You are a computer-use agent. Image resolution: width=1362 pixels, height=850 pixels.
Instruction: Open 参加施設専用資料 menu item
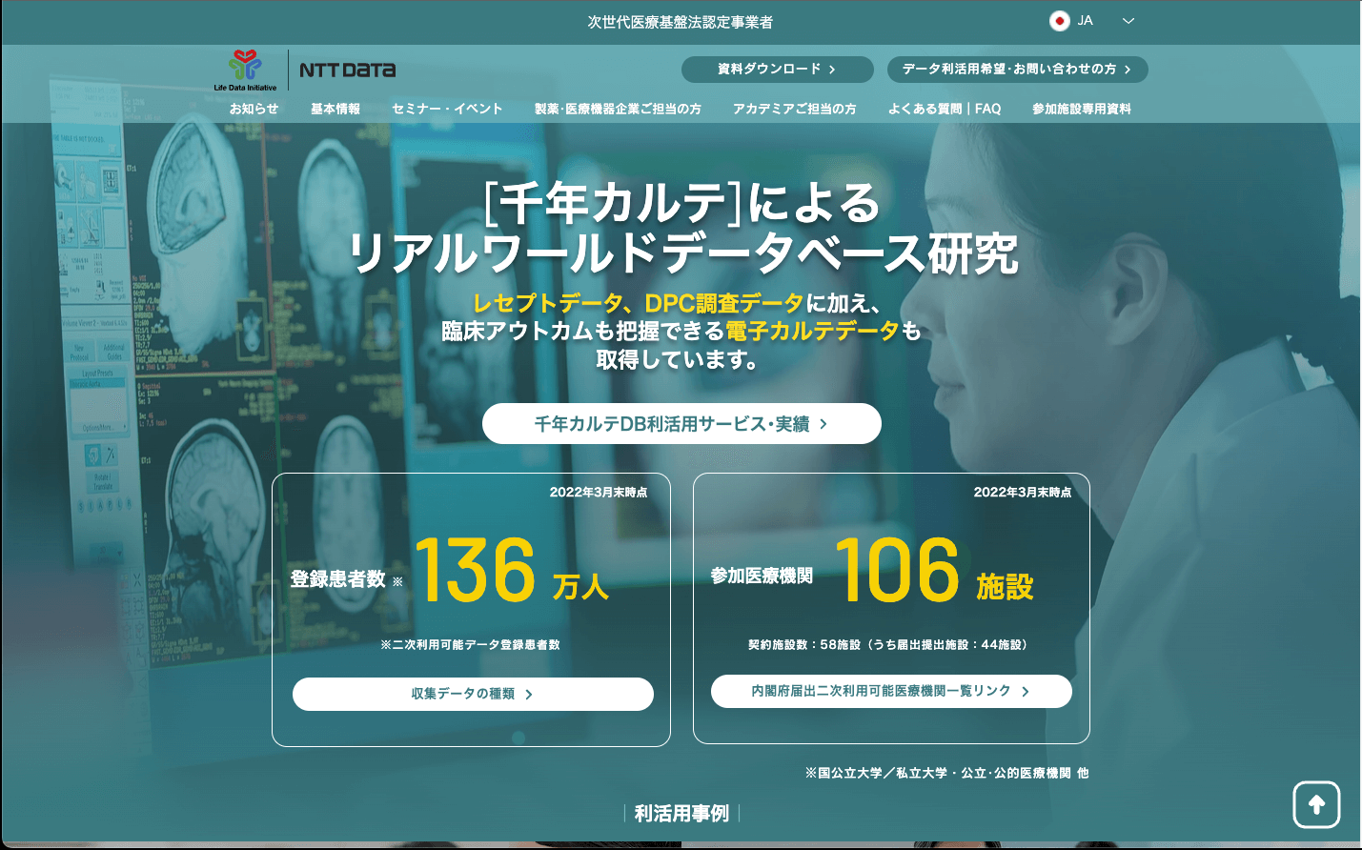pyautogui.click(x=1082, y=109)
